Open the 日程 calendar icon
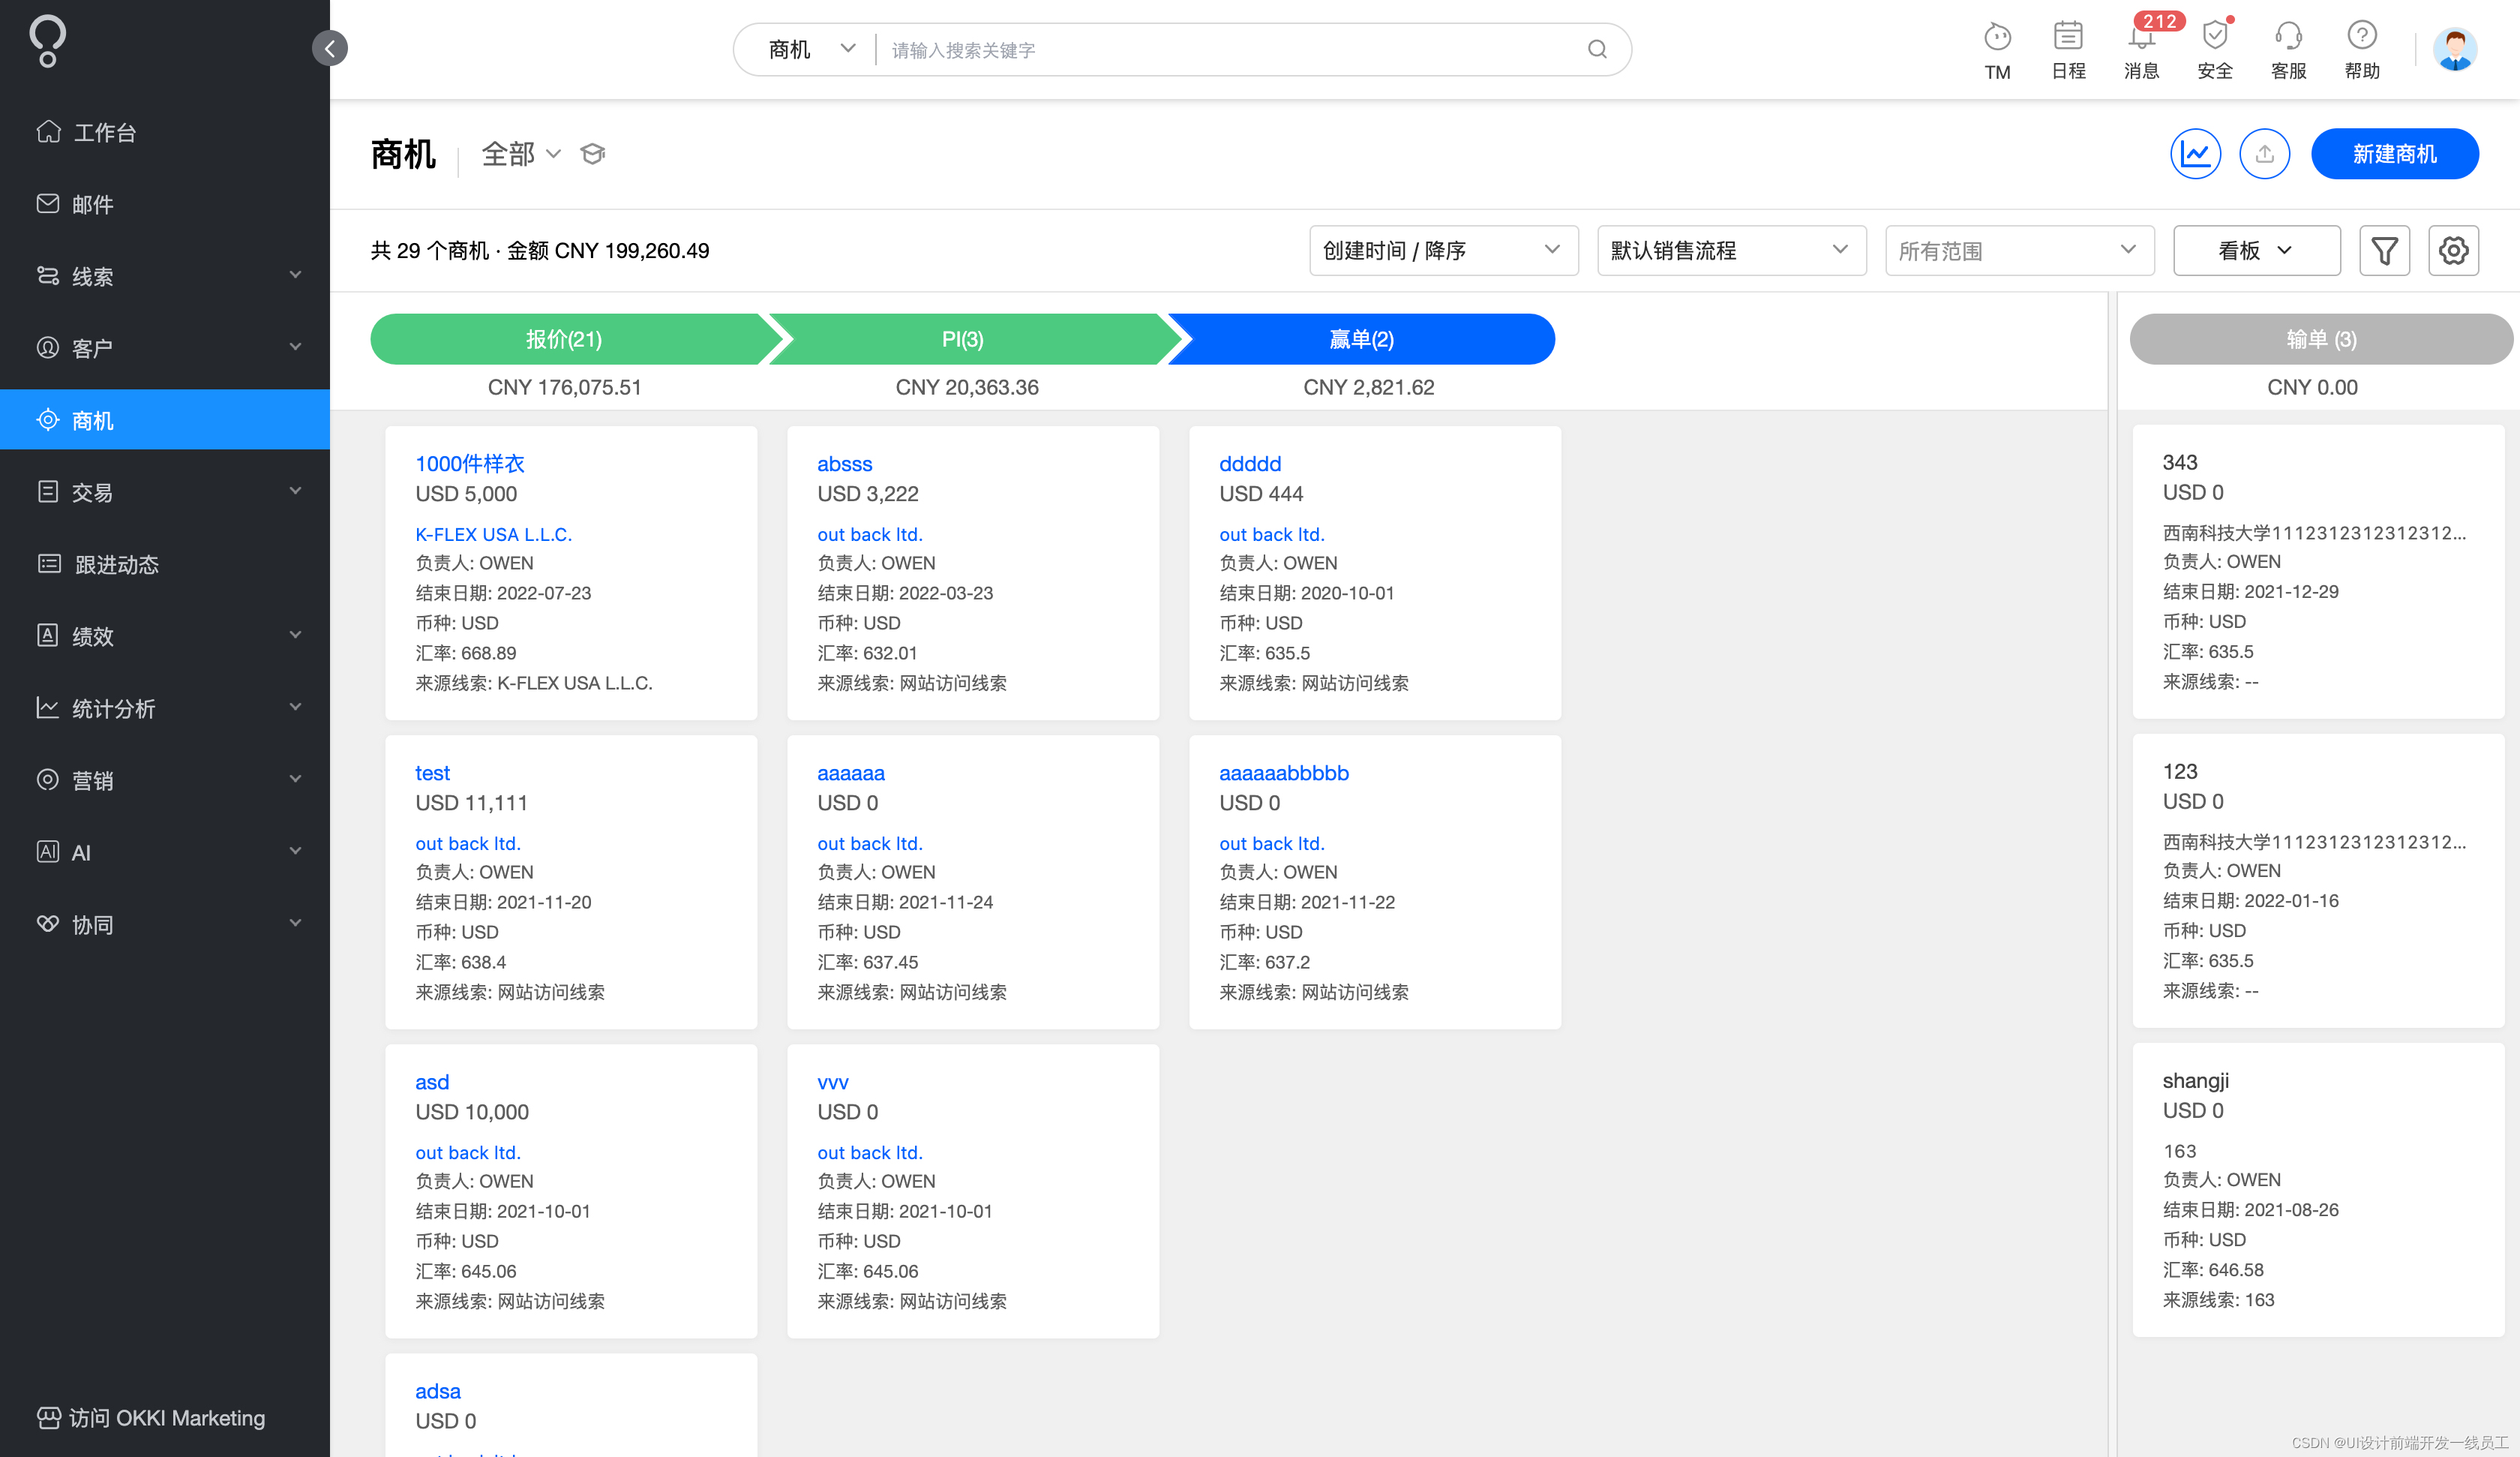Viewport: 2520px width, 1457px height. pyautogui.click(x=2068, y=50)
